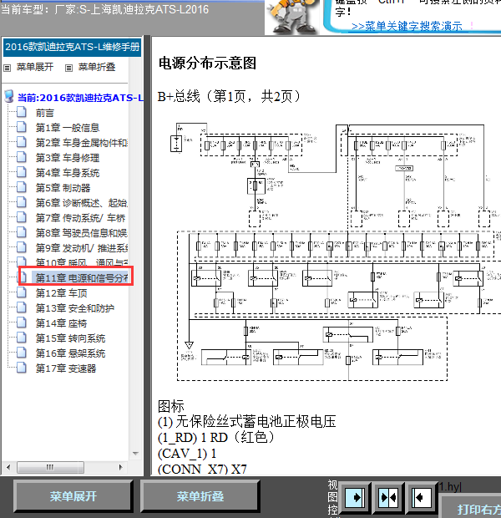Image resolution: width=501 pixels, height=518 pixels.
Task: Open 第3章 车身修理 chapter
Action: click(x=68, y=158)
